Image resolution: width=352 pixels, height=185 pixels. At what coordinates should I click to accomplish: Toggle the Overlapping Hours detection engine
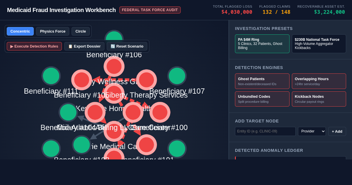[319, 81]
